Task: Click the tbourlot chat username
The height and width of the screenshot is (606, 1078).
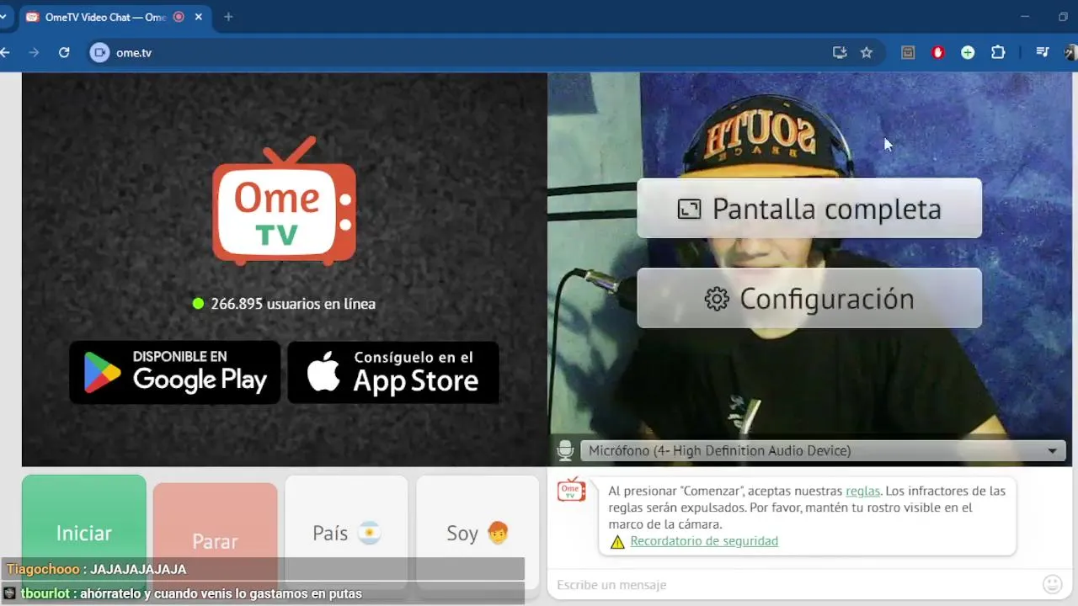Action: tap(45, 593)
